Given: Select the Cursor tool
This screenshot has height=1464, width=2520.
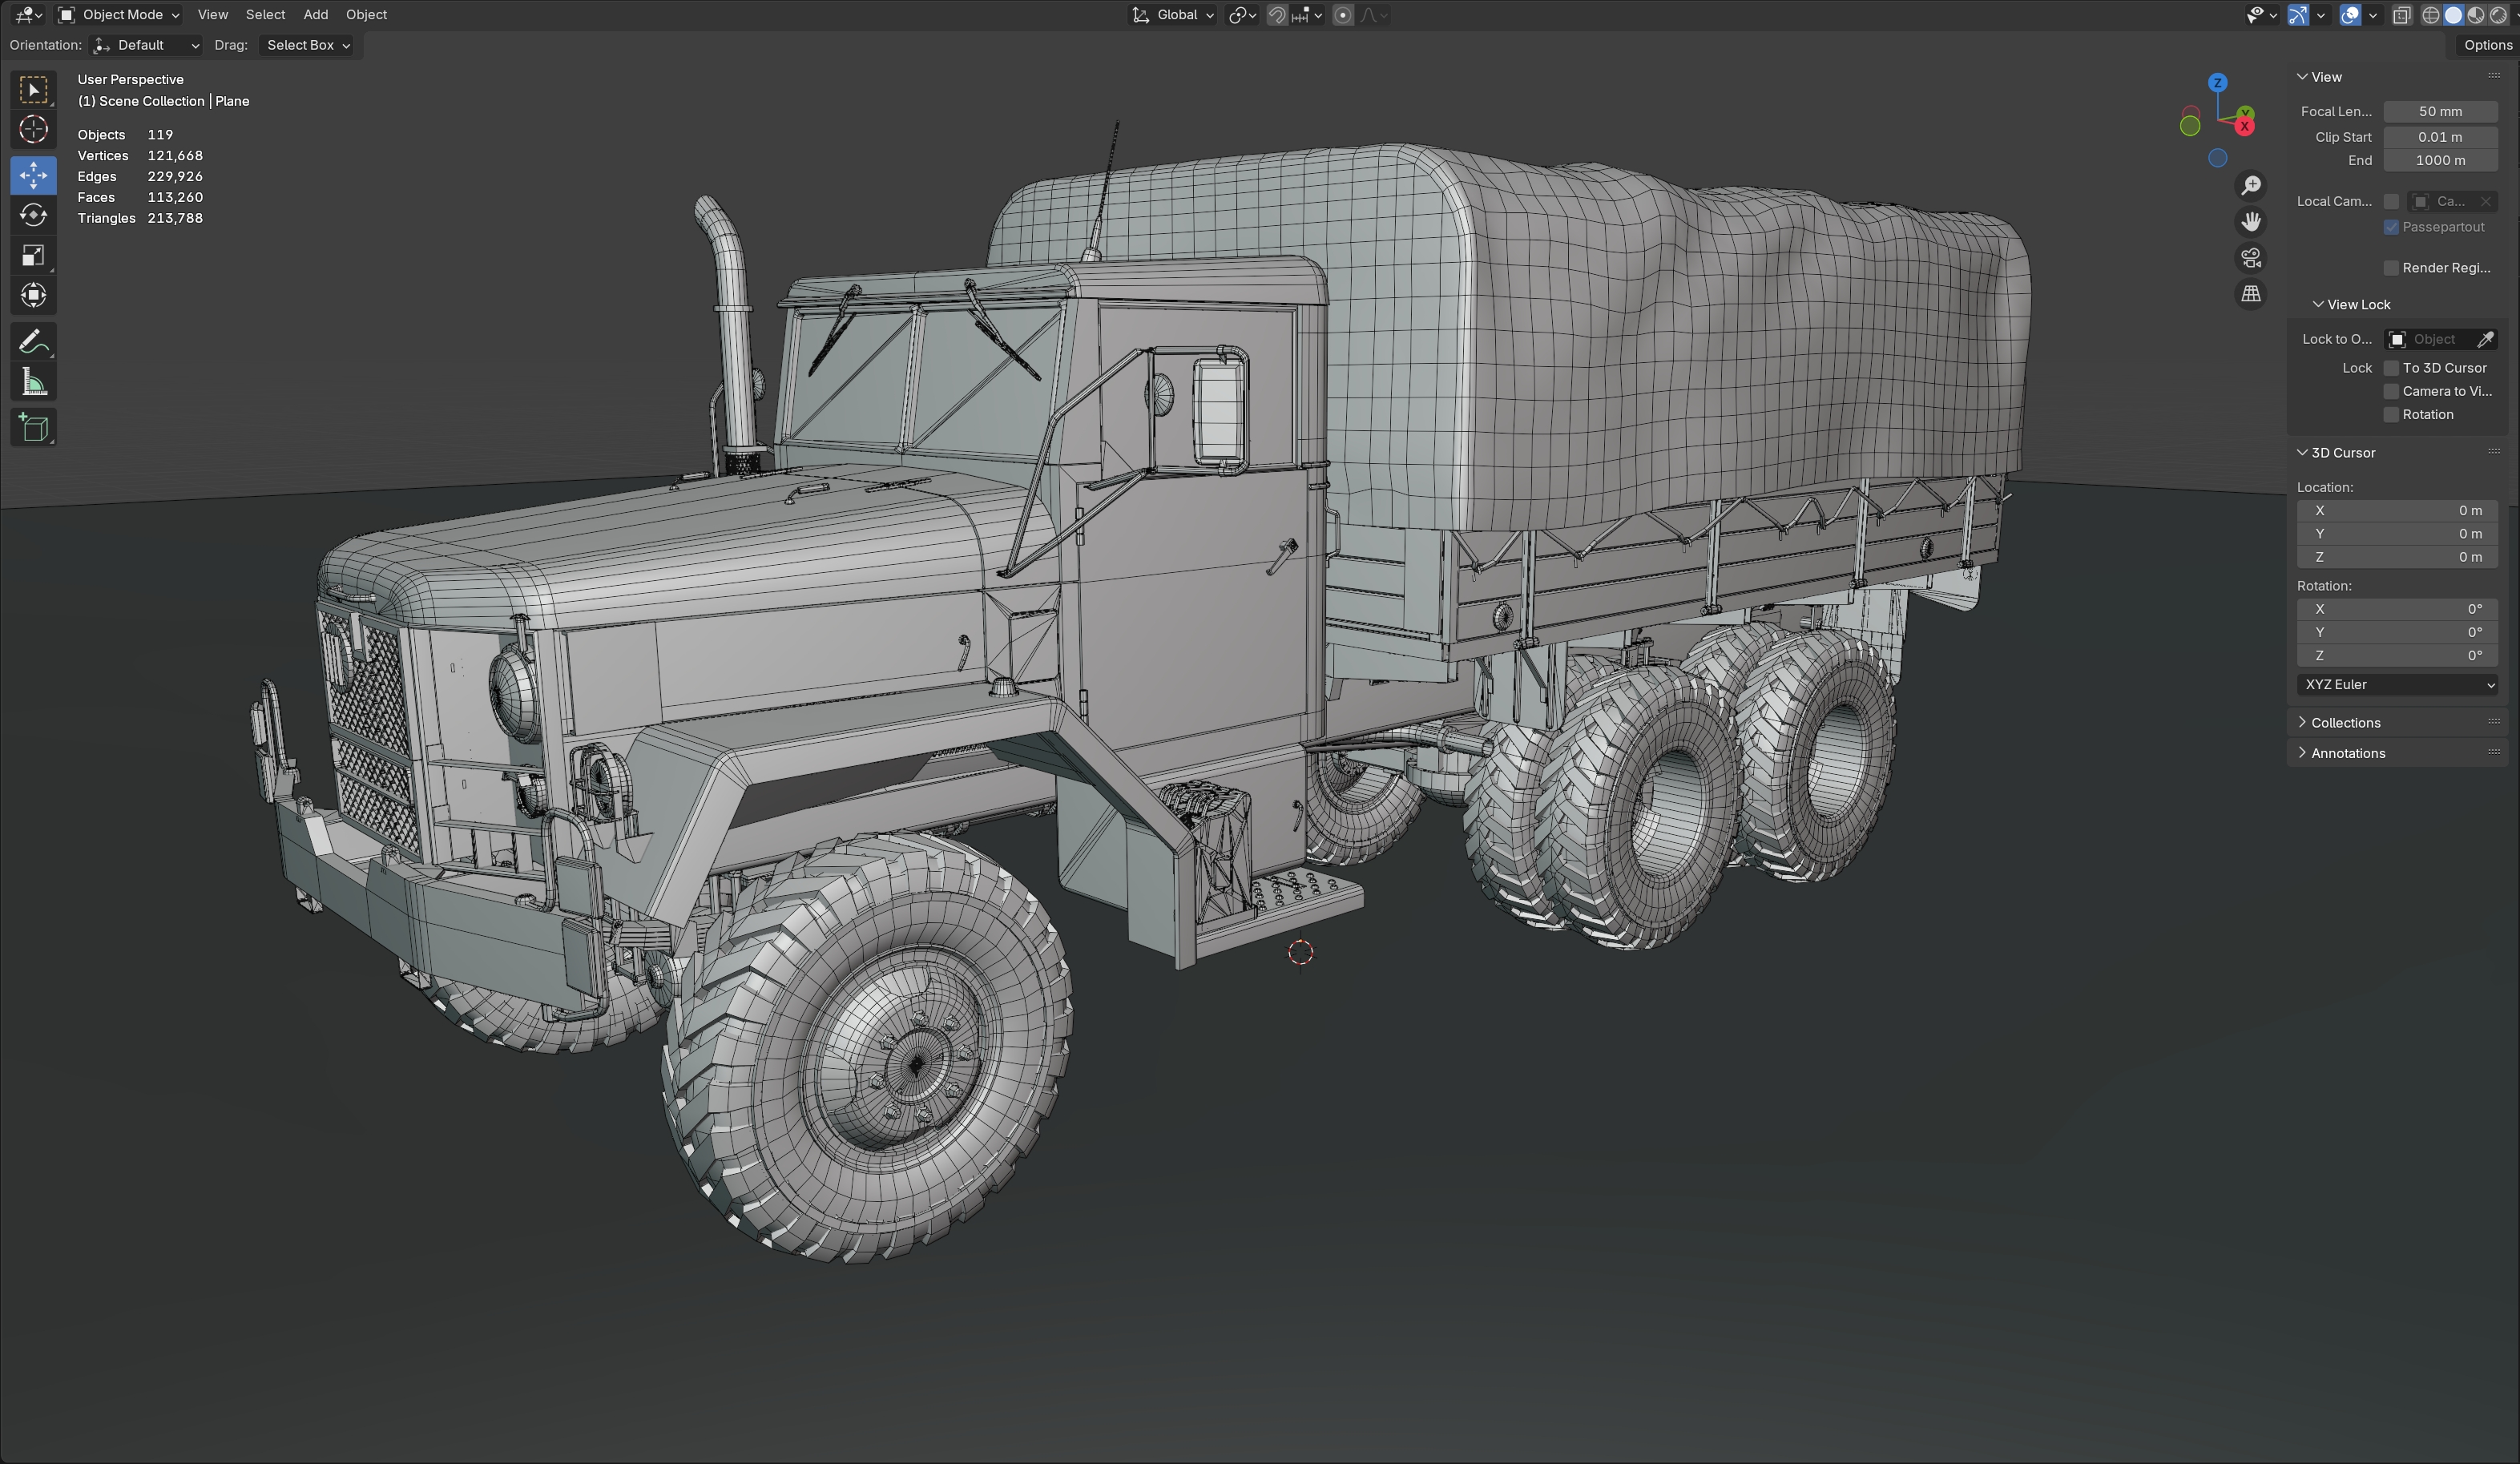Looking at the screenshot, I should pos(33,130).
